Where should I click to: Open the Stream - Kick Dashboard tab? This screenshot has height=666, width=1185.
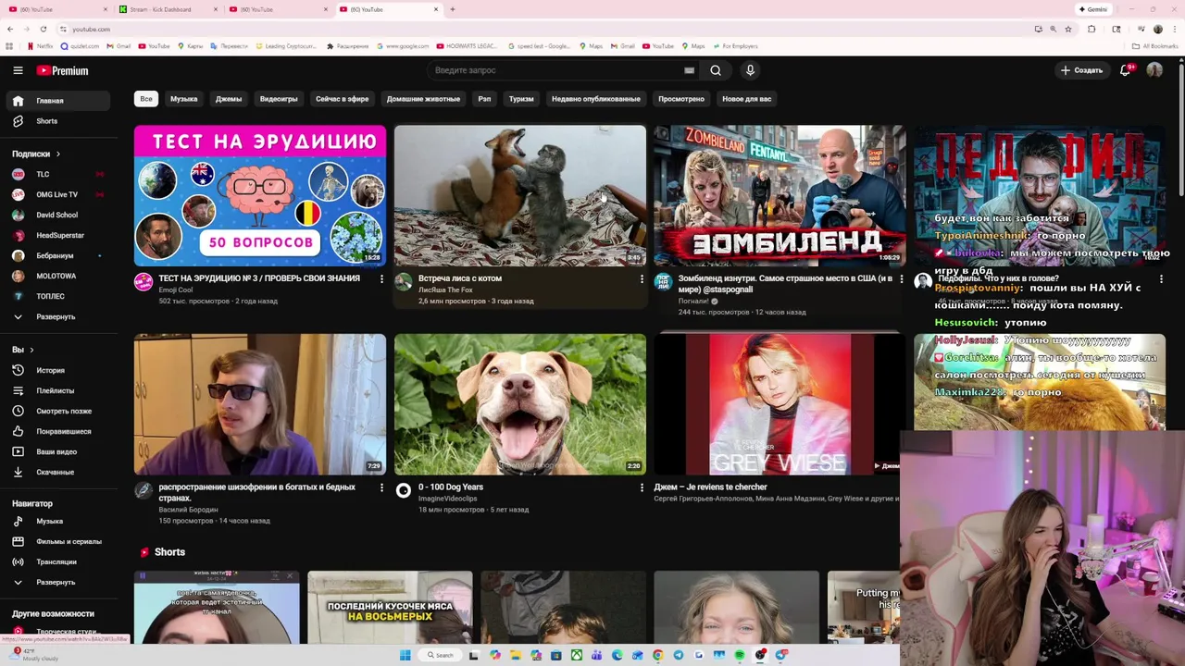point(167,9)
